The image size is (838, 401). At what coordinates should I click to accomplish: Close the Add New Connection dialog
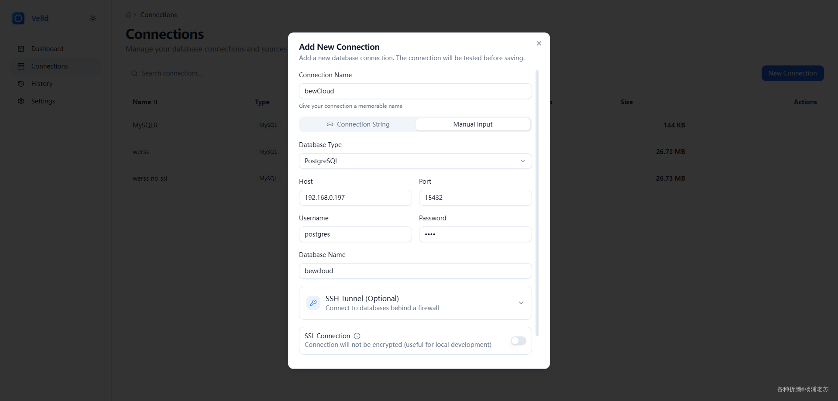point(539,44)
